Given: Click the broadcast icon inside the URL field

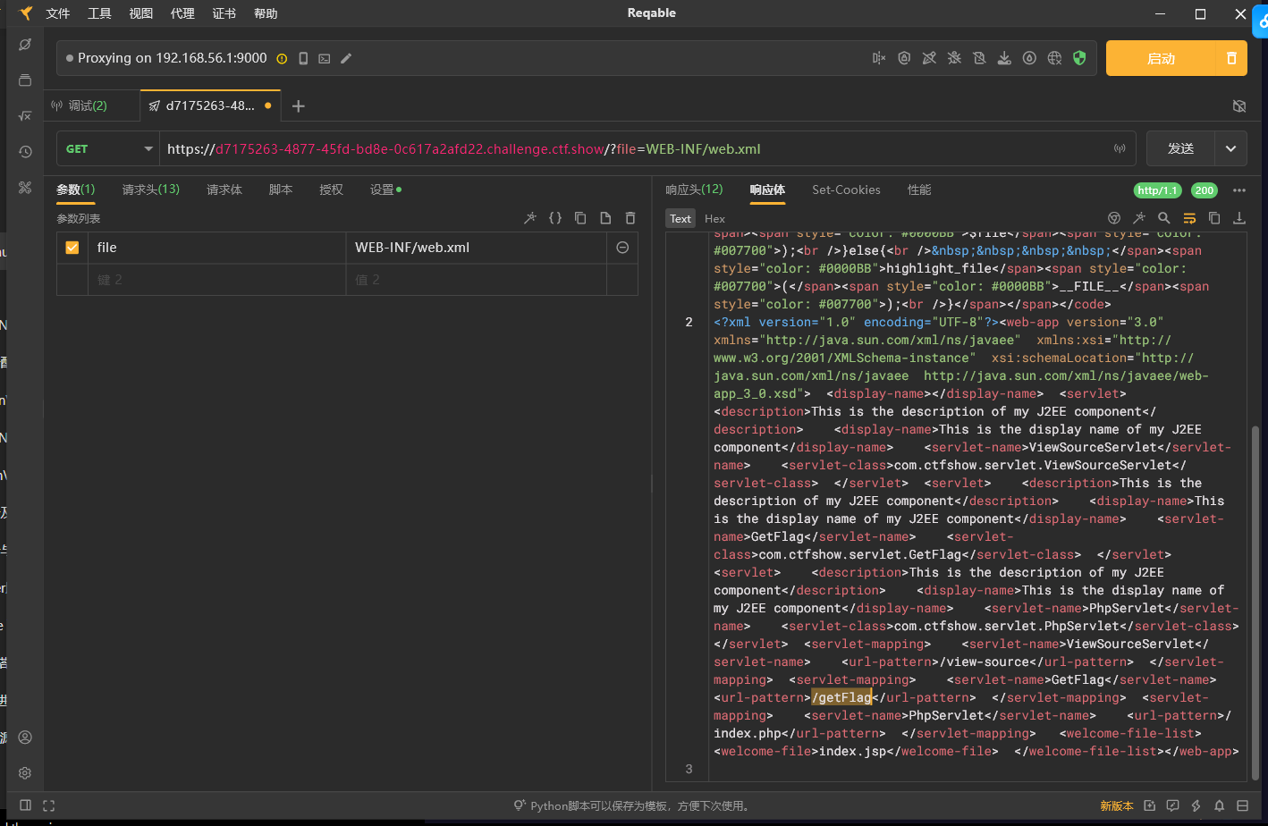Looking at the screenshot, I should [x=1120, y=149].
